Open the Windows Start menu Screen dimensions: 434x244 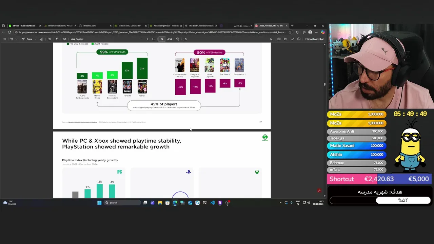tap(99, 203)
